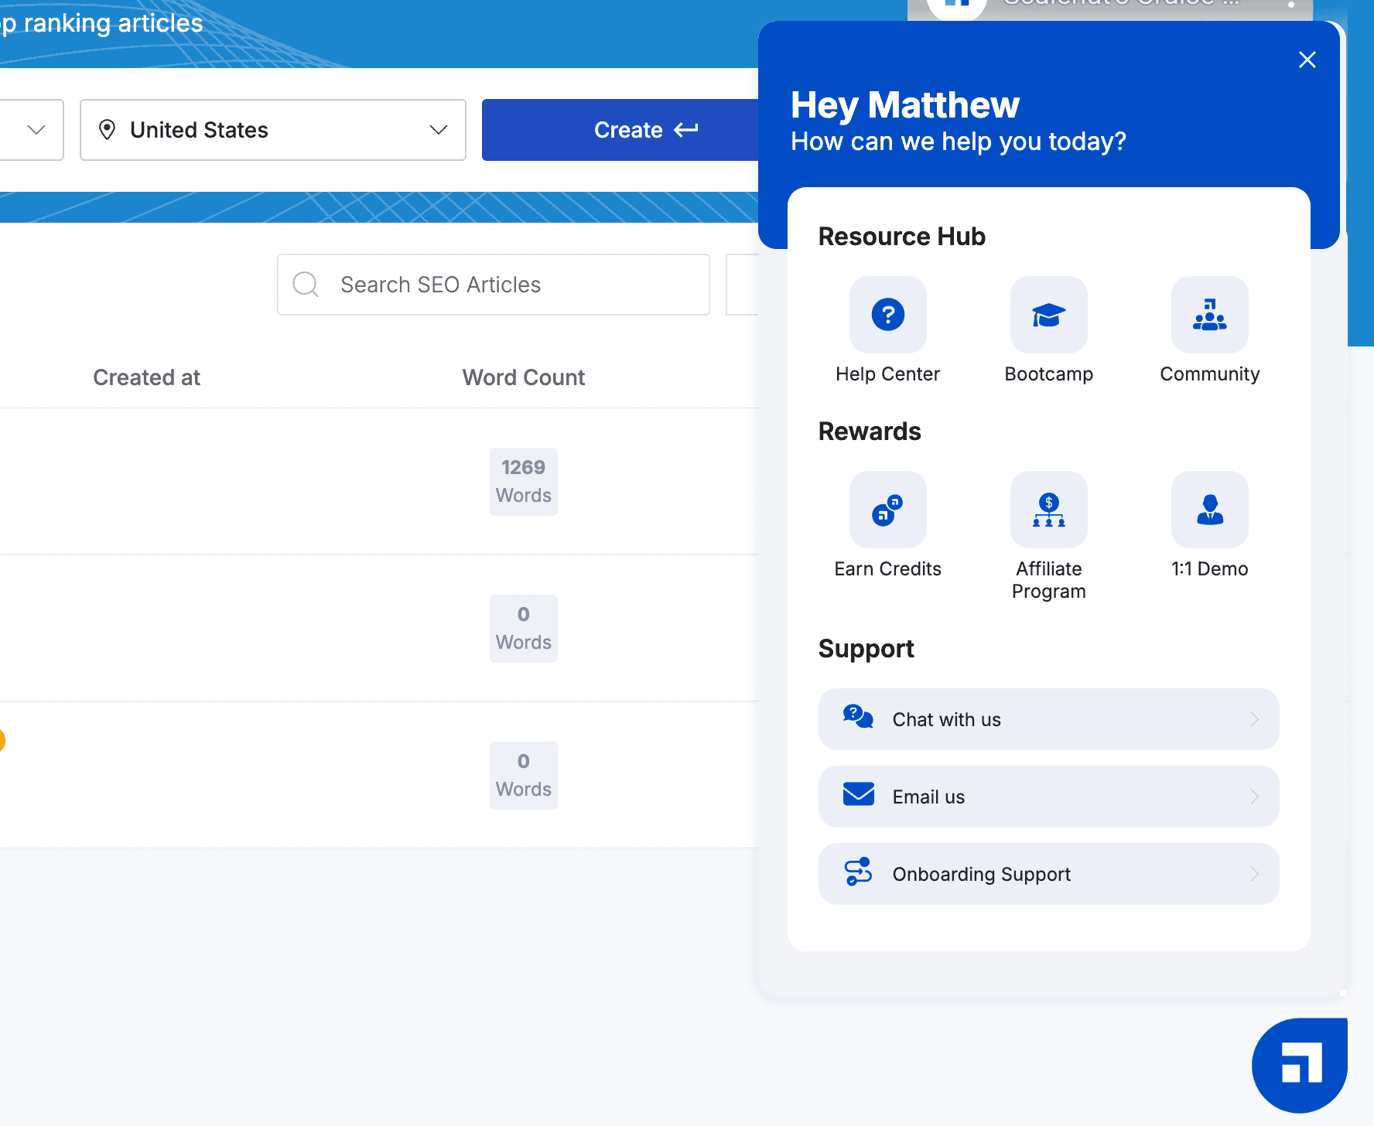Select the Earn Credits icon
This screenshot has height=1126, width=1374.
pyautogui.click(x=887, y=510)
